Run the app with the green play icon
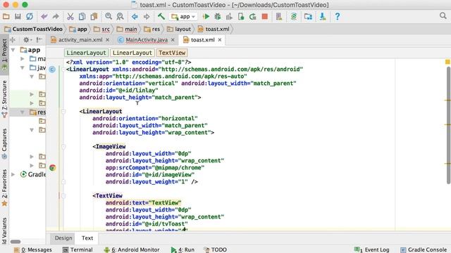 (x=206, y=17)
